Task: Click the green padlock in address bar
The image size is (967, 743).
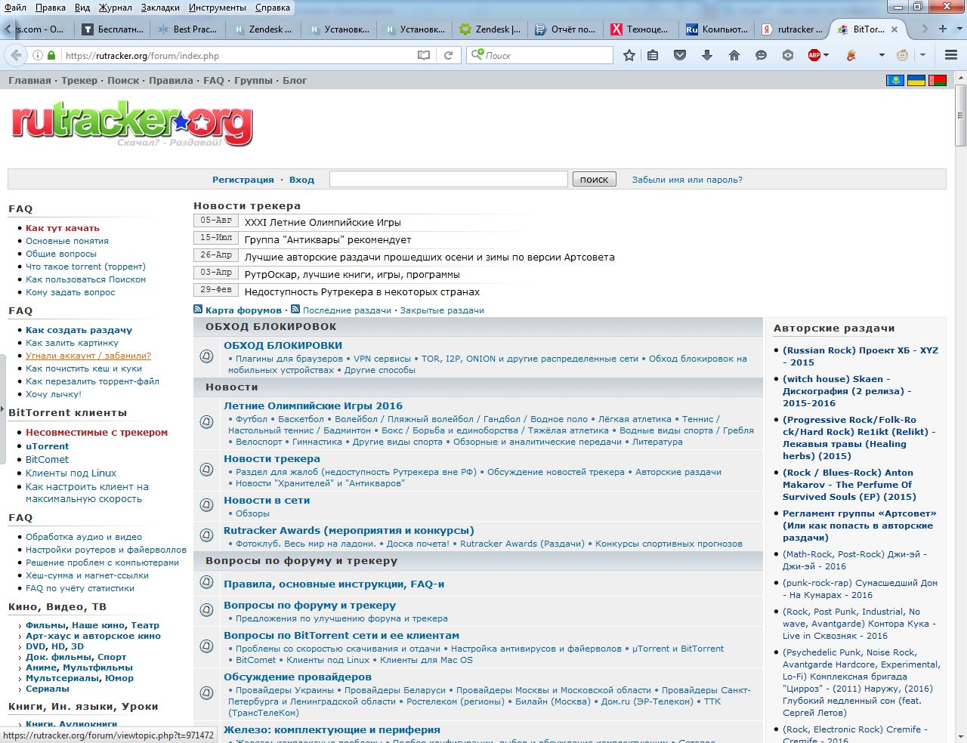Action: coord(51,55)
